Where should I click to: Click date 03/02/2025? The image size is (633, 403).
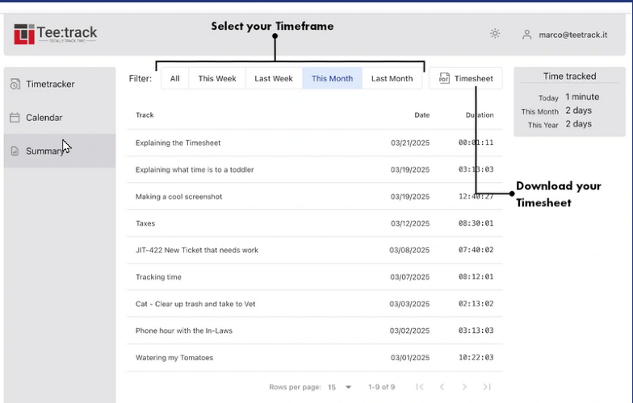coord(409,330)
